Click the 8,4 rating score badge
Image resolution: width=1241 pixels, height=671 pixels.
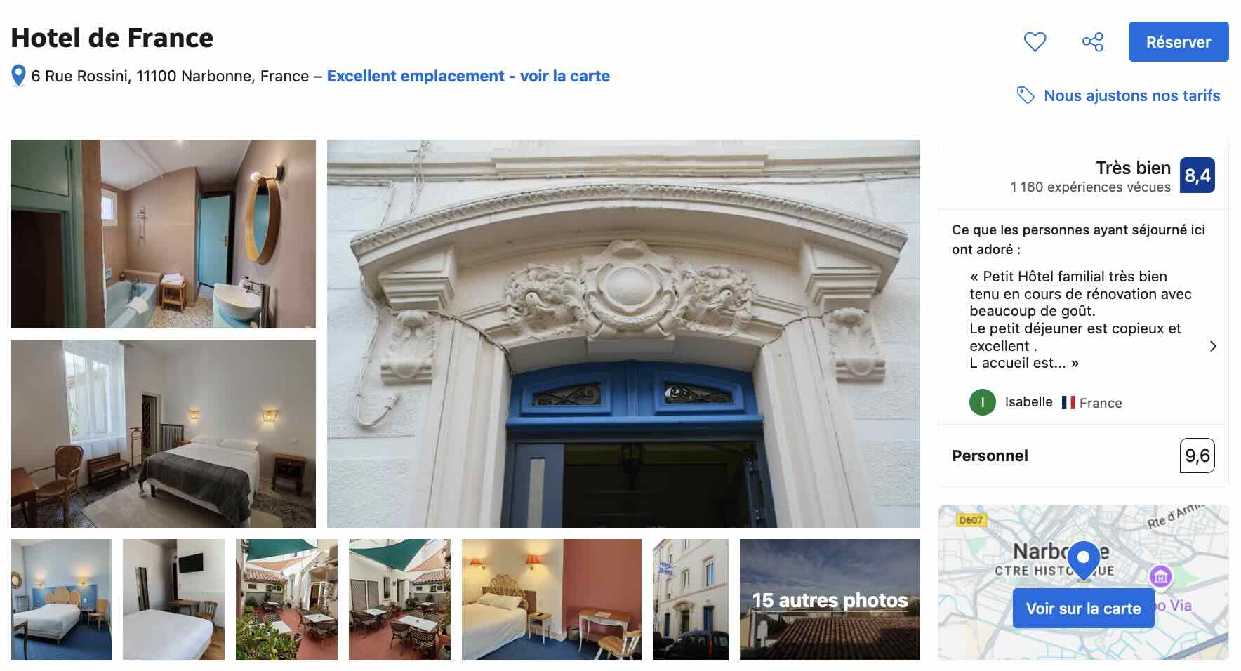pos(1197,175)
